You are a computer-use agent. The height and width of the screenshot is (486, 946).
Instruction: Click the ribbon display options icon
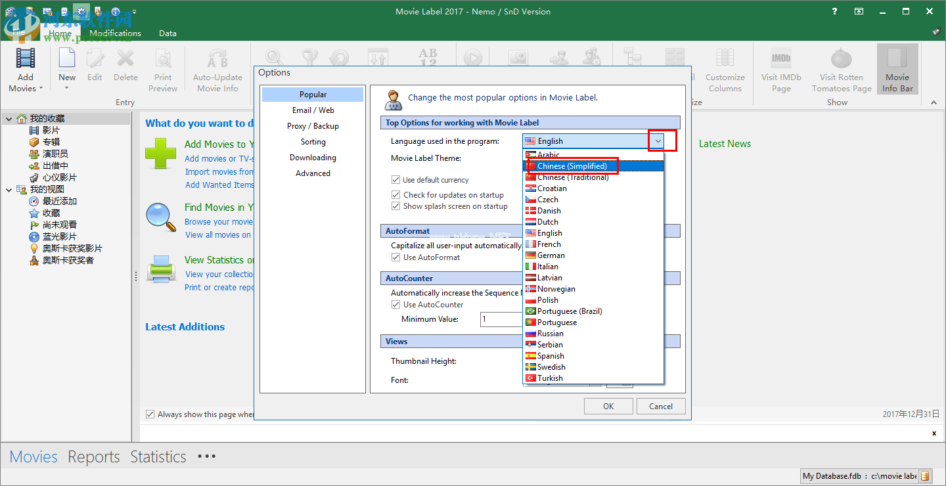coord(859,11)
